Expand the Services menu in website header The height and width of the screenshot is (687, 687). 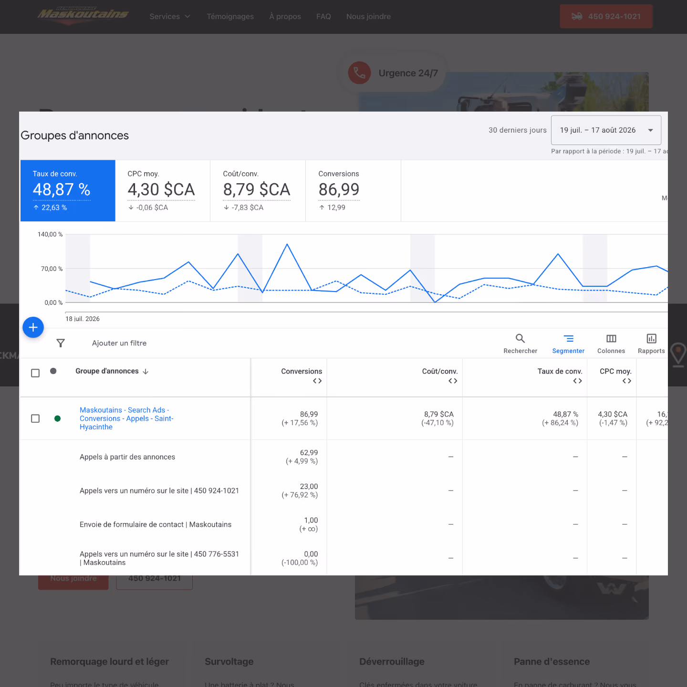pos(170,16)
